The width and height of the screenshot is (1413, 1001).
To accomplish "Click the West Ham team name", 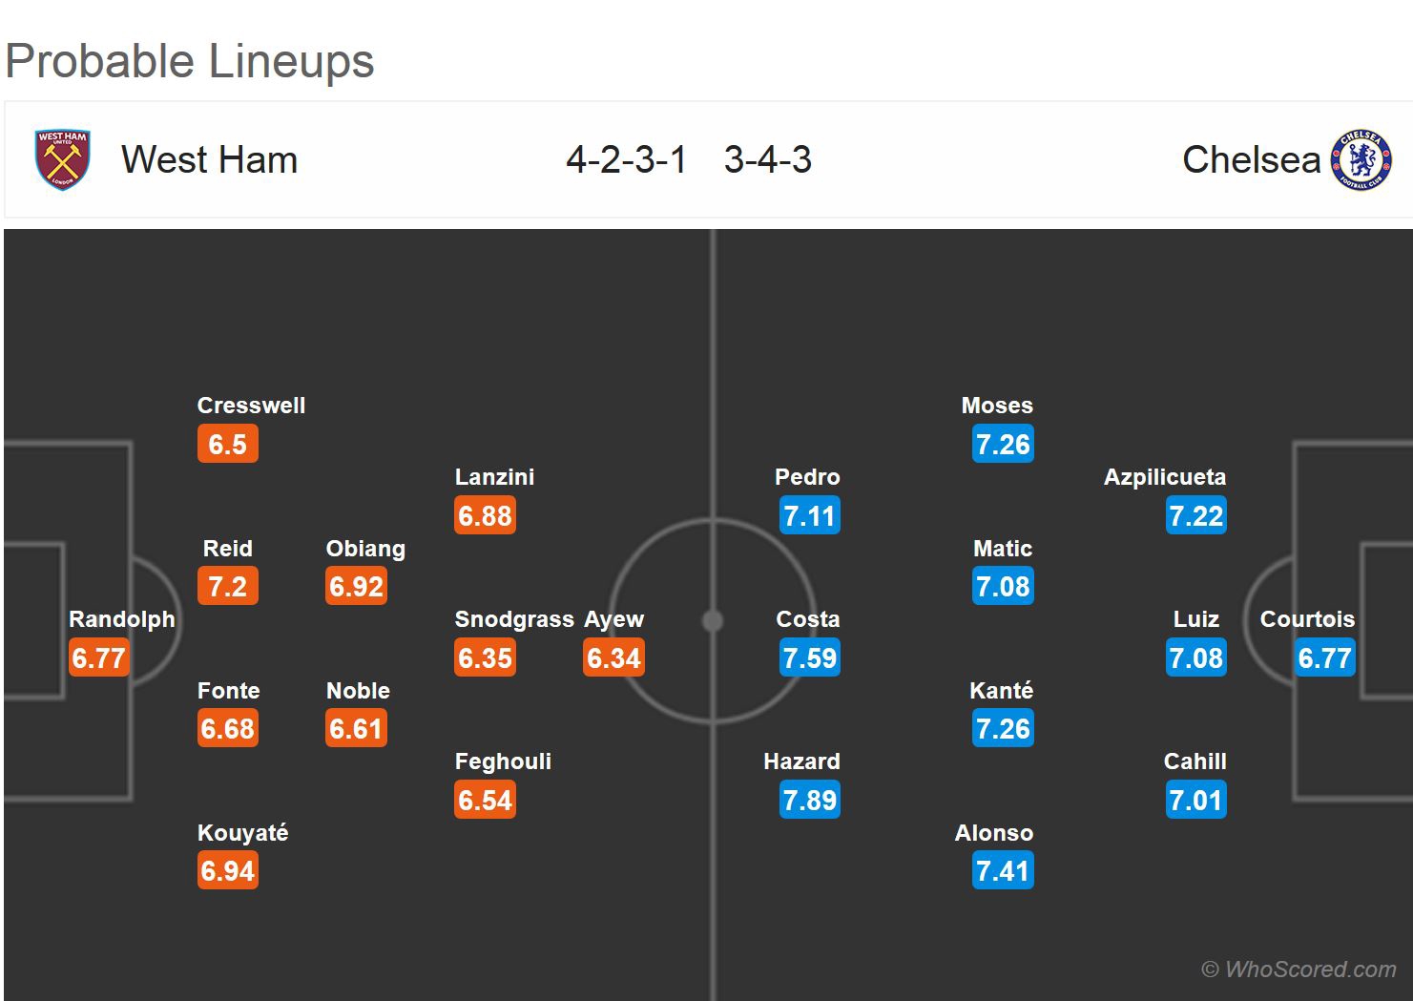I will pyautogui.click(x=209, y=159).
